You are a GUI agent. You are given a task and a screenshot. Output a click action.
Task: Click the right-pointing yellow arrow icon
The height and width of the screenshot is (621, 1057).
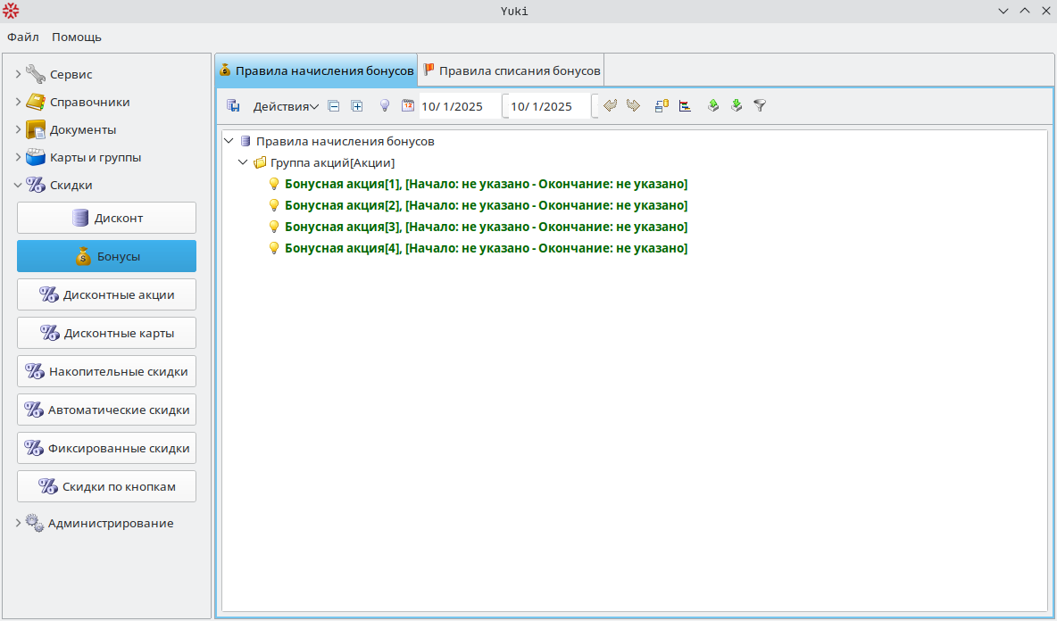633,106
